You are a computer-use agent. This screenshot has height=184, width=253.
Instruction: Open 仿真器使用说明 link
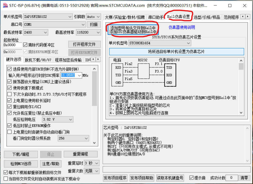pyautogui.click(x=182, y=27)
